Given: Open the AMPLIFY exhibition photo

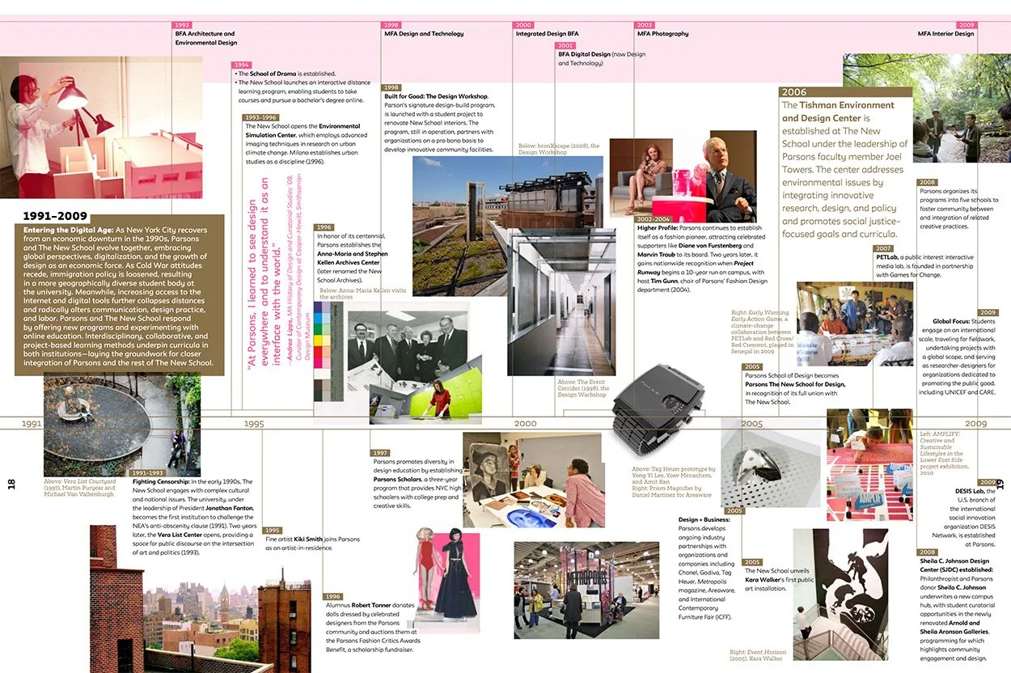Looking at the screenshot, I should pos(869,464).
